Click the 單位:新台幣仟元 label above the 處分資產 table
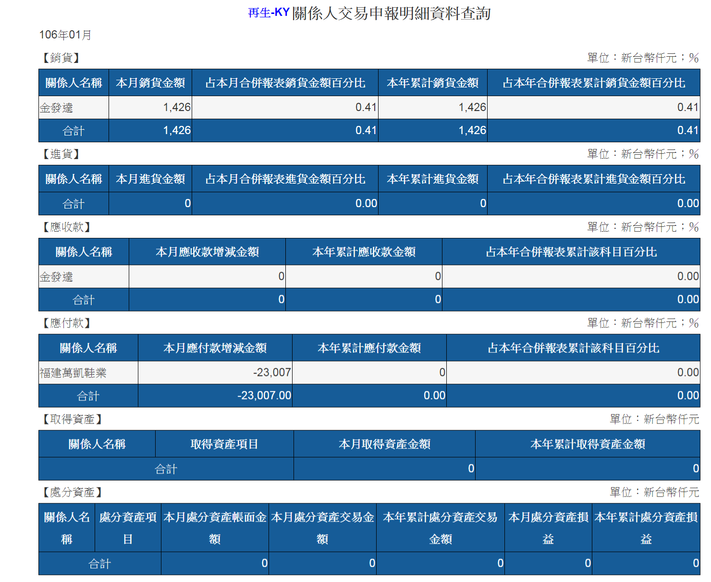 [654, 493]
